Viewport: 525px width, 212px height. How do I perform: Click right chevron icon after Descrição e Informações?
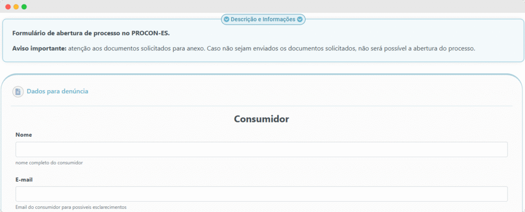[300, 19]
